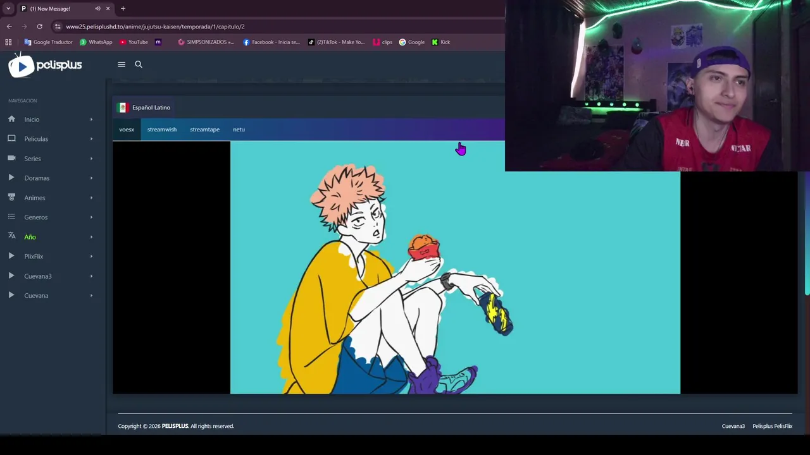Open the tab search dropdown arrow

8,9
